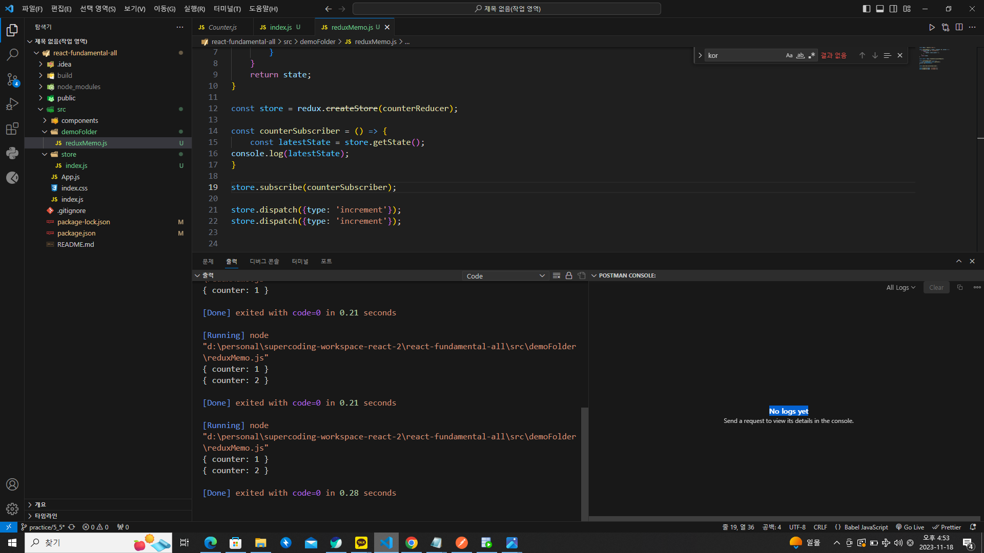Open the All Logs filter dropdown
Viewport: 984px width, 553px height.
(x=900, y=288)
